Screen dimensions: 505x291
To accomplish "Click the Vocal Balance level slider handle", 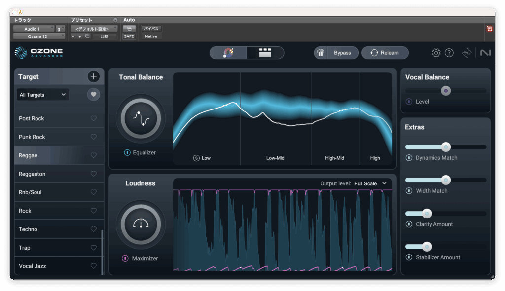I will coord(446,91).
